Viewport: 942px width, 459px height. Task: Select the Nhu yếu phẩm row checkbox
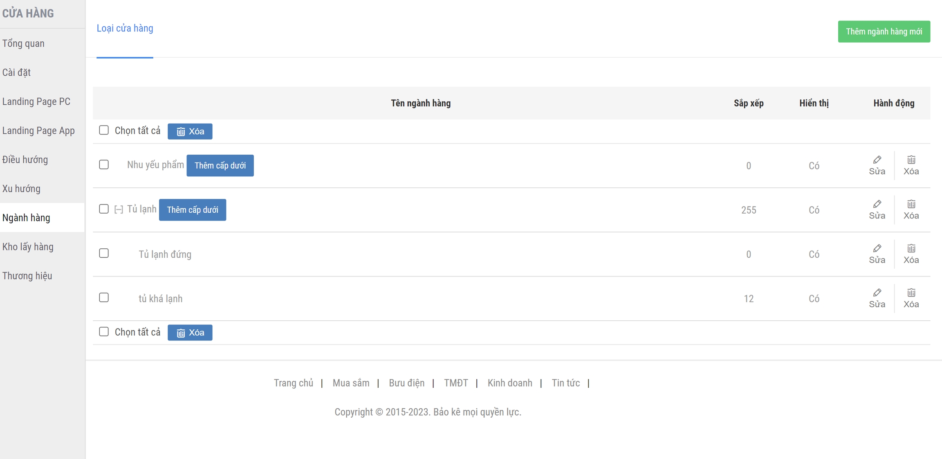[104, 164]
